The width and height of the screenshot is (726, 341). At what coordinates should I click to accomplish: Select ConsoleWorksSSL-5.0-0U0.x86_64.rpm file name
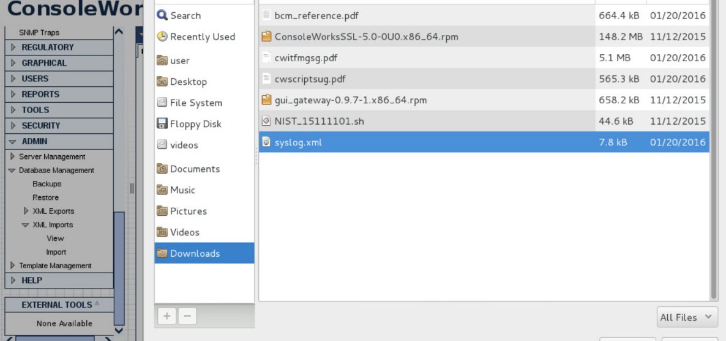tap(366, 37)
